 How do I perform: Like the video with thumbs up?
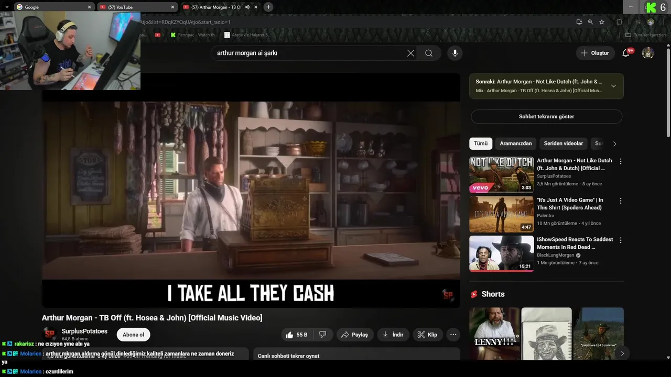297,335
